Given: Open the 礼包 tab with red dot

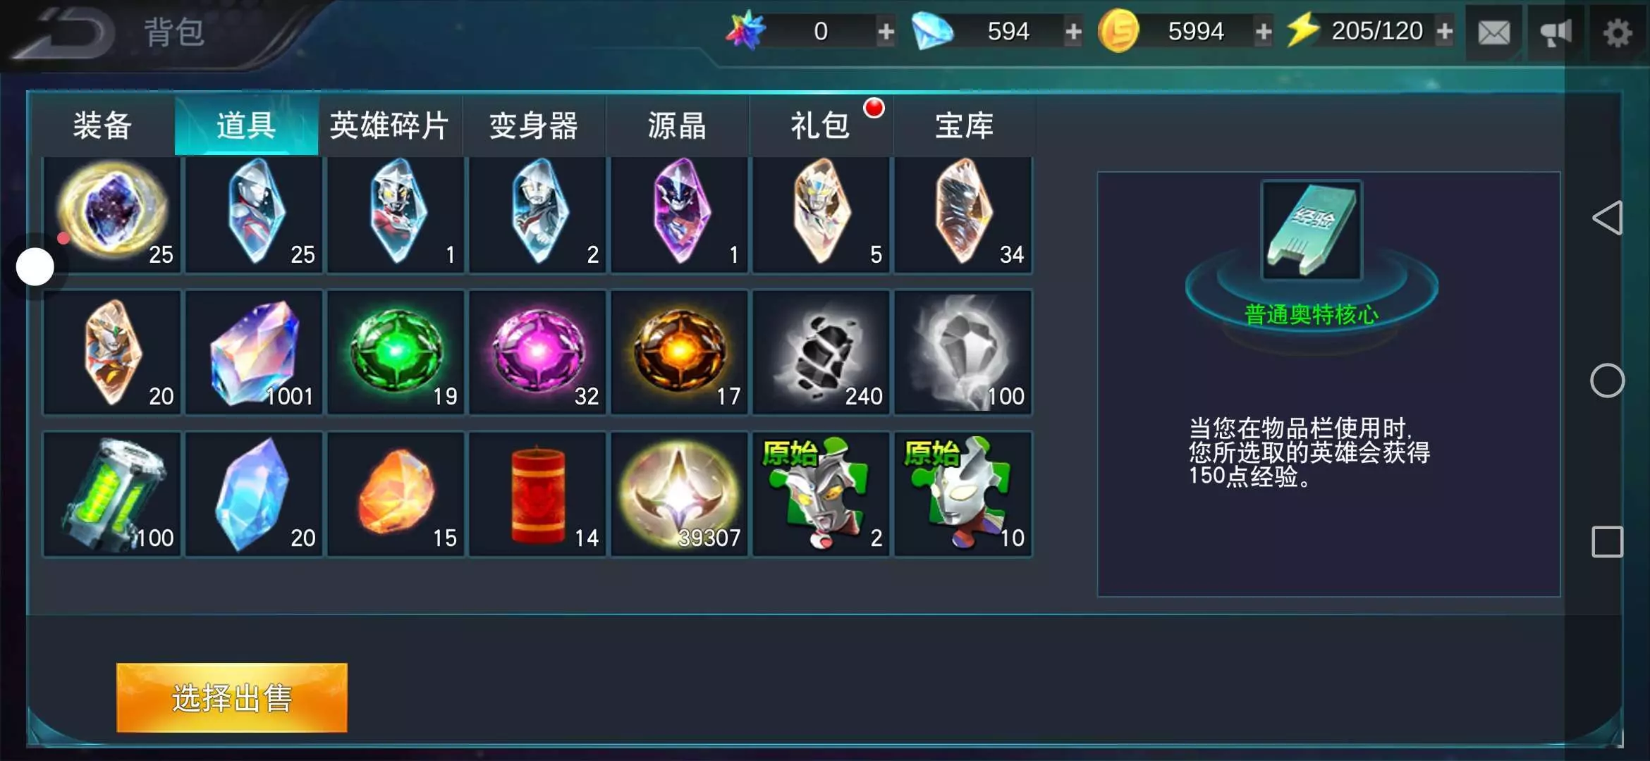Looking at the screenshot, I should pos(821,125).
